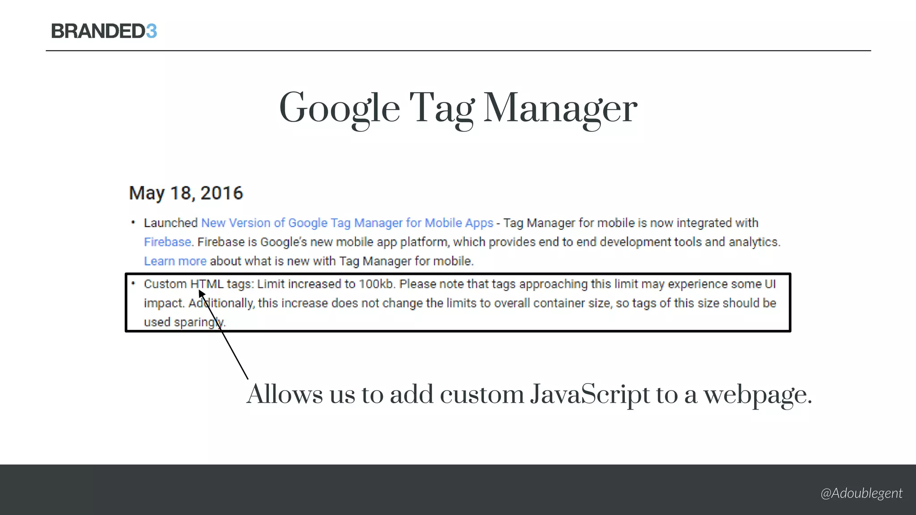Follow the Firebase hyperlink
916x515 pixels.
(x=167, y=242)
